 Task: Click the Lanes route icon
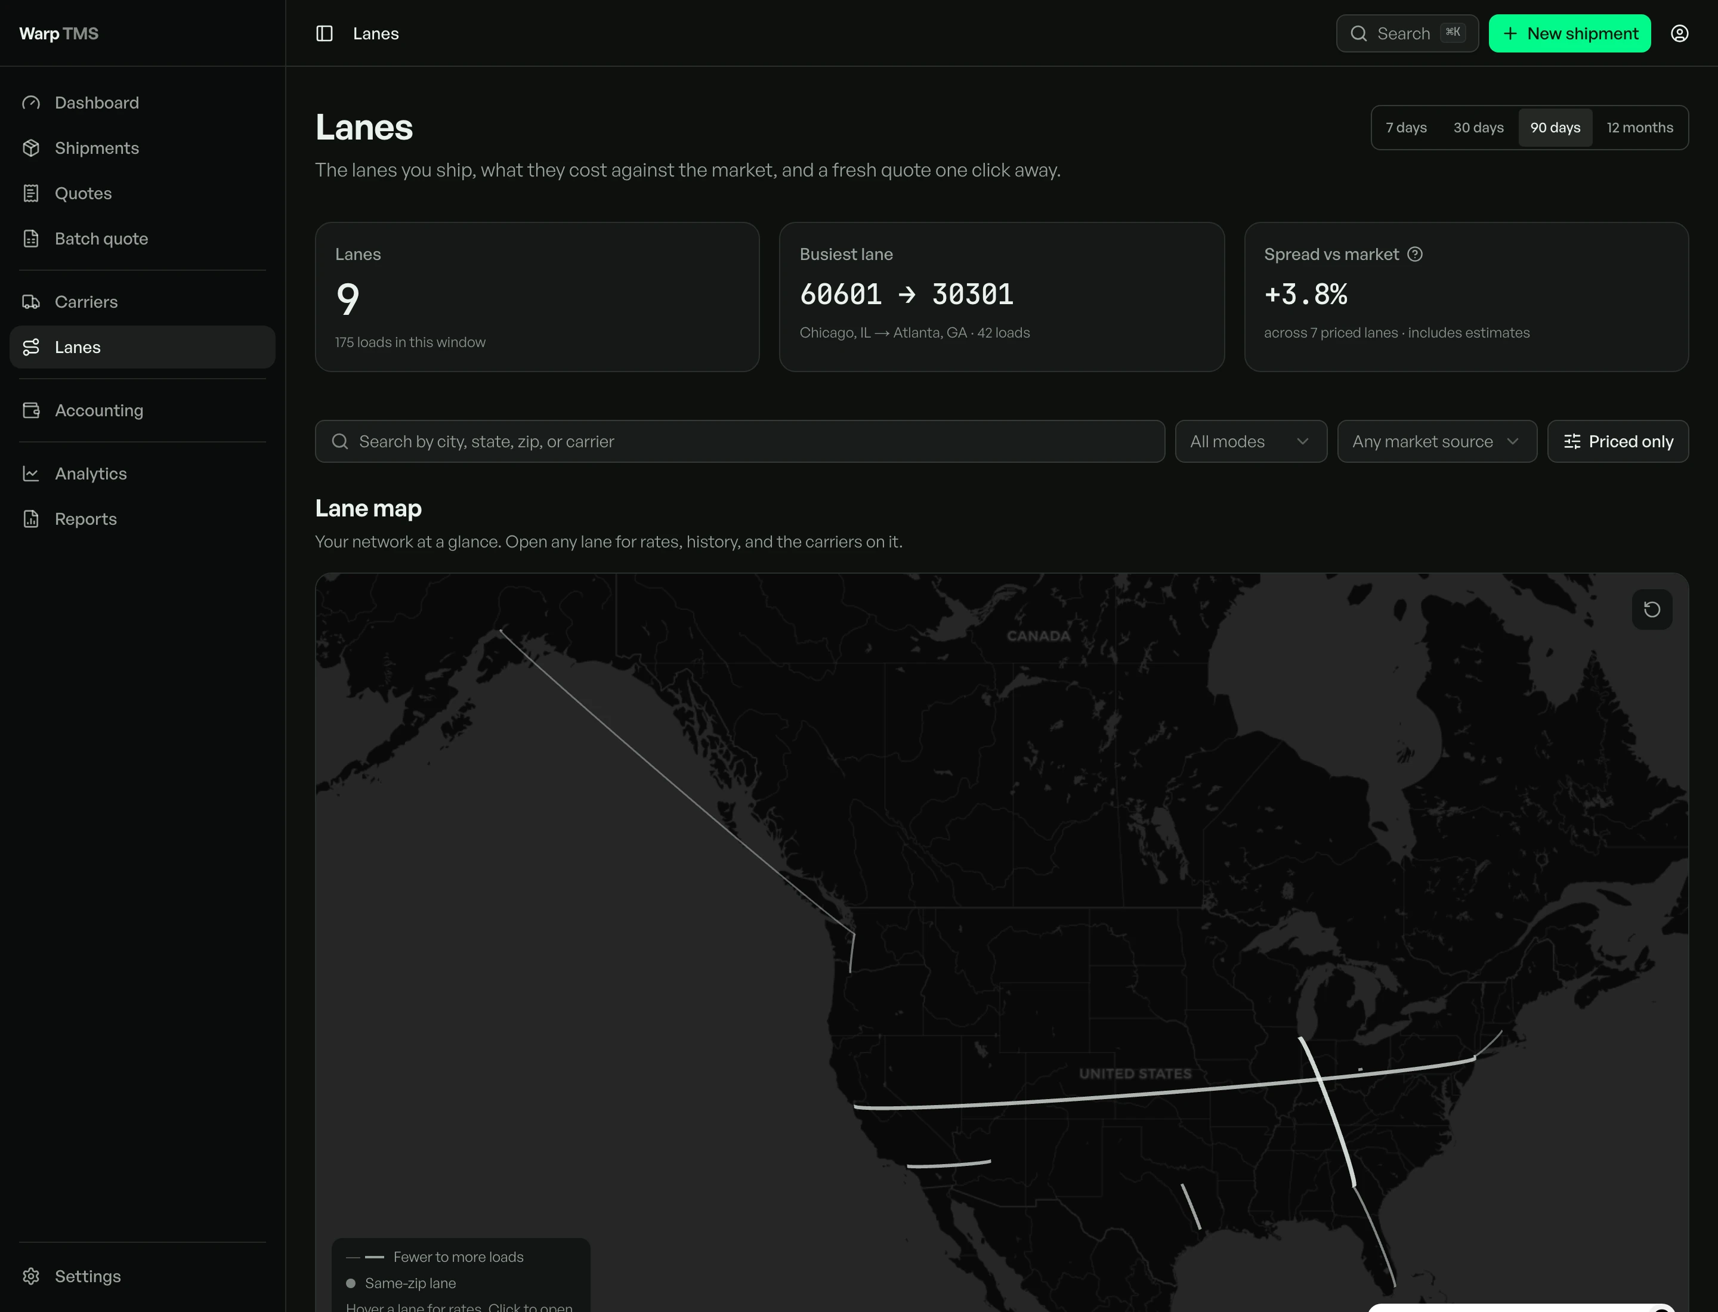(x=31, y=346)
